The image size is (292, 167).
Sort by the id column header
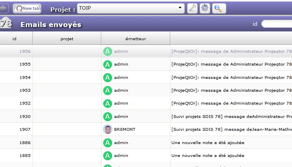[15, 39]
